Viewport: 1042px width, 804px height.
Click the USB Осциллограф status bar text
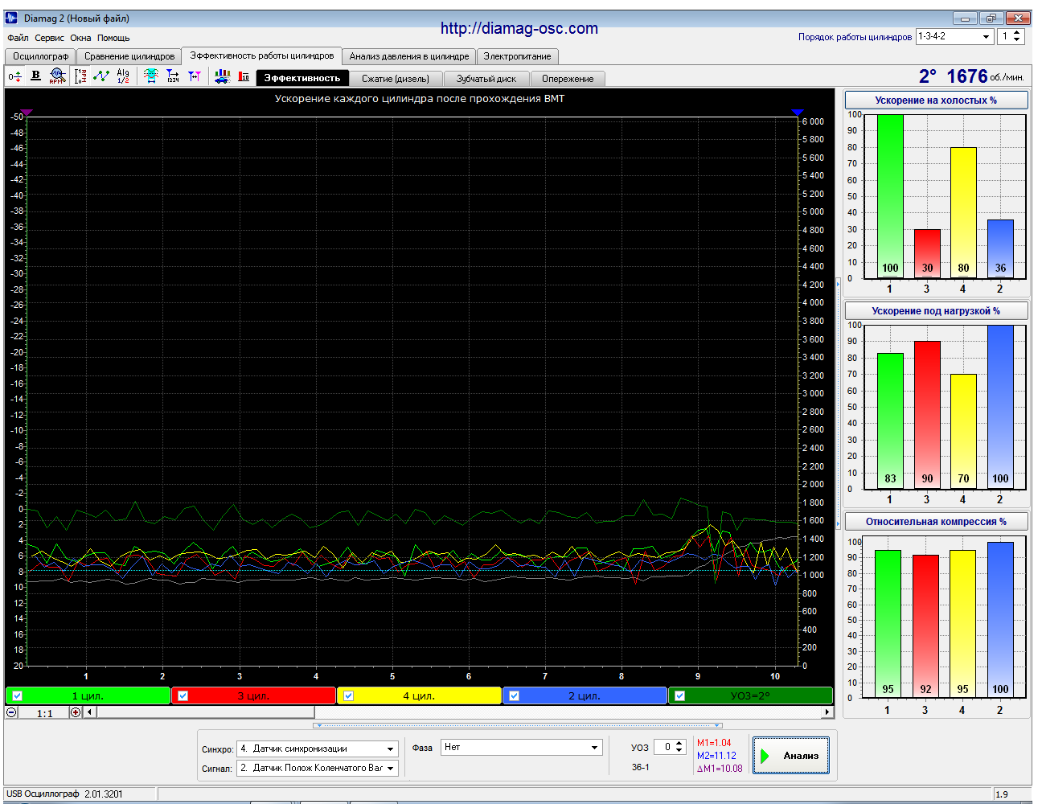click(64, 794)
